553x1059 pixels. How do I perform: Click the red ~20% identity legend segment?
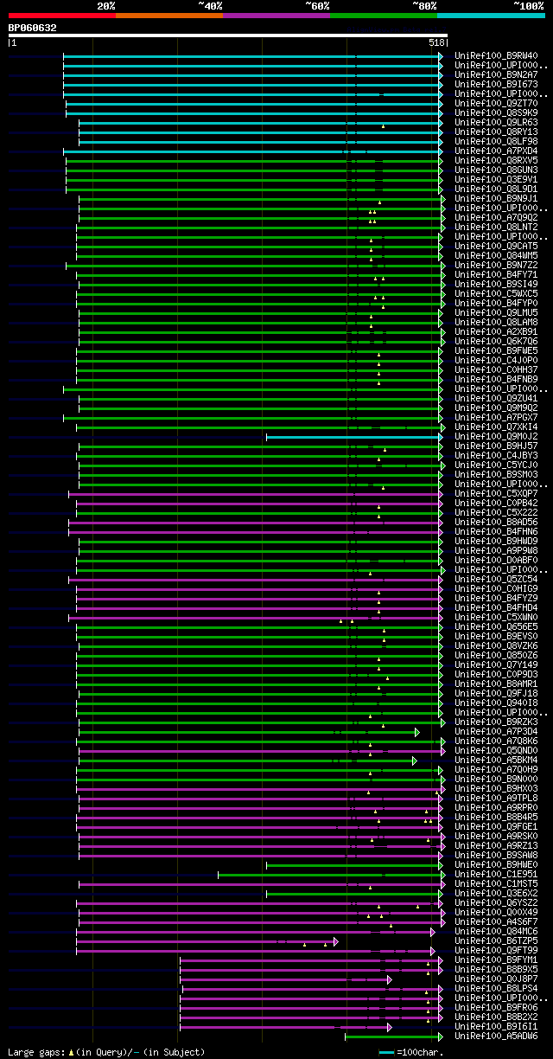click(61, 16)
